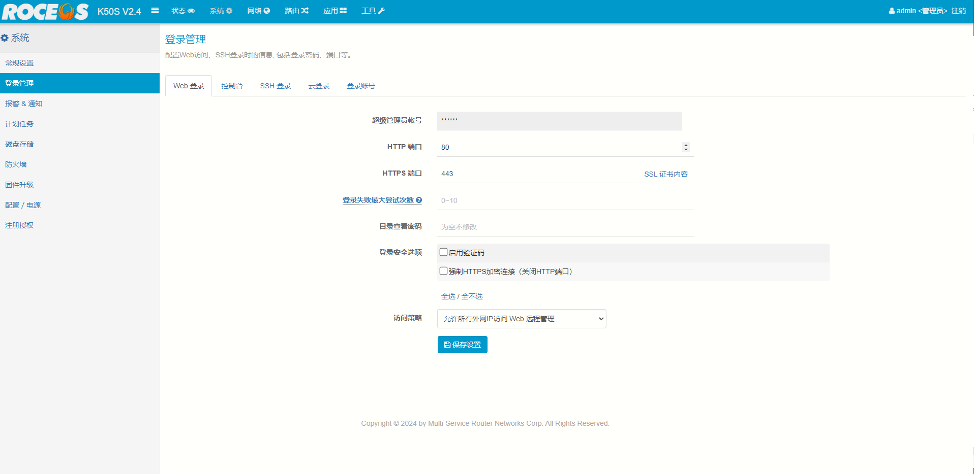This screenshot has height=474, width=974.
Task: Focus the 目录查看密码 input field
Action: coord(565,227)
